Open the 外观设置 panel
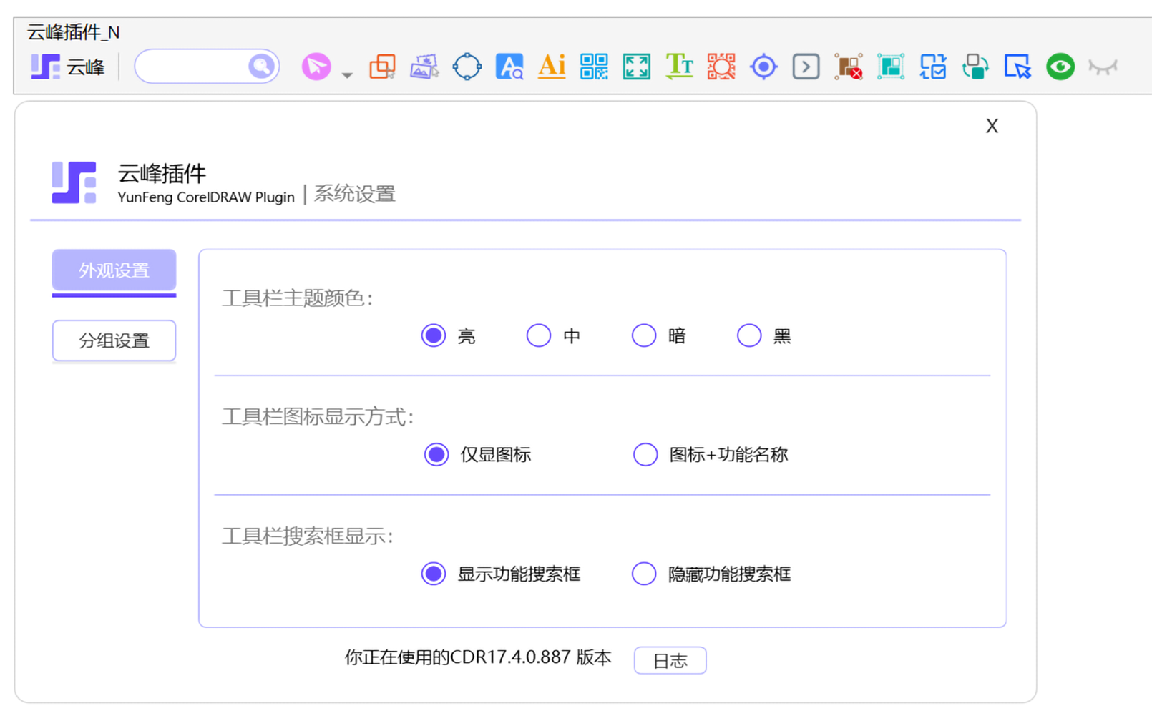Screen dimensions: 1152x716 click(113, 270)
